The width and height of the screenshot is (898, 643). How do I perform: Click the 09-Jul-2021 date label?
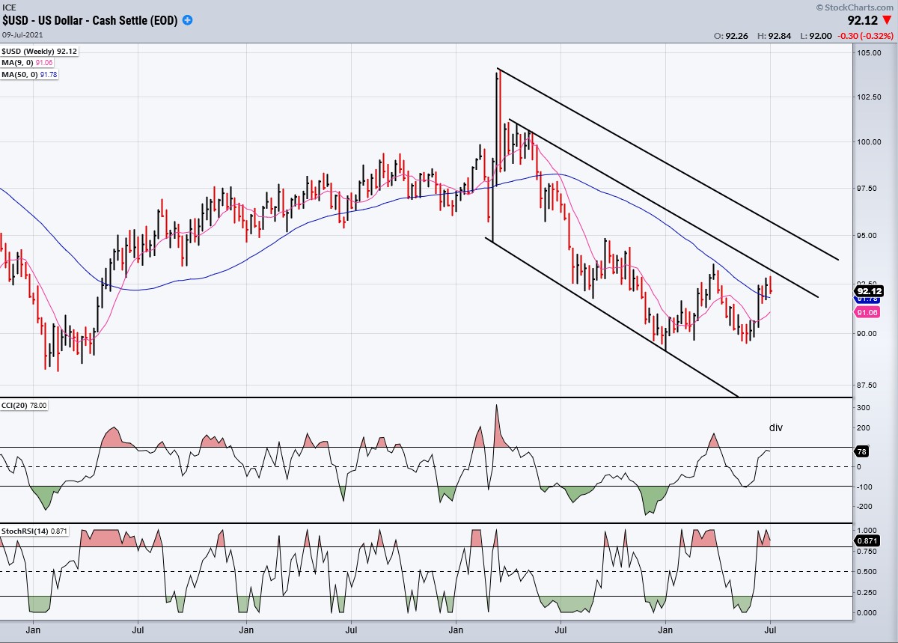(x=24, y=34)
